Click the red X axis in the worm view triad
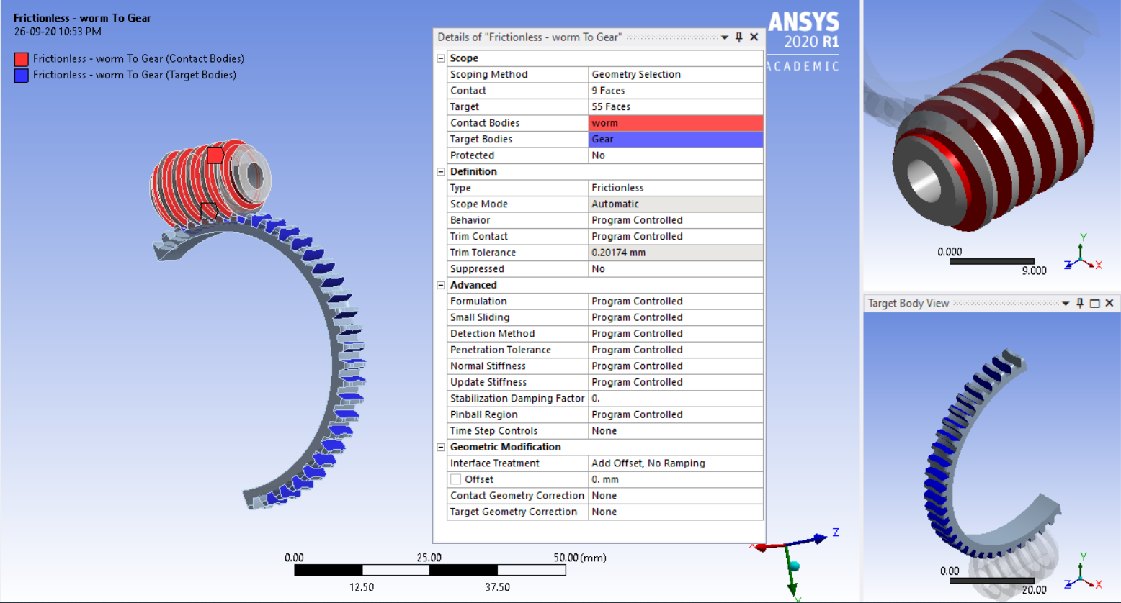The width and height of the screenshot is (1121, 603). (1091, 265)
